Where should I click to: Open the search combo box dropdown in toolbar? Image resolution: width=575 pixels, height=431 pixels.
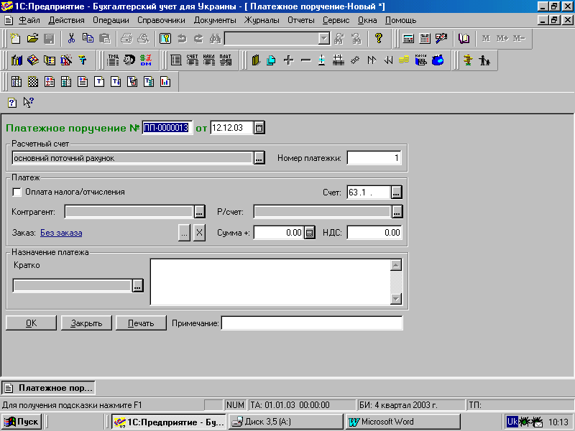[324, 39]
